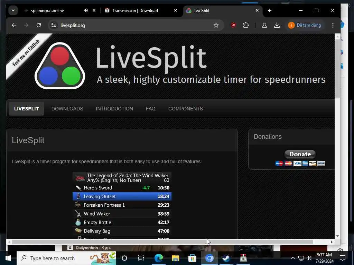Screen dimensions: 354x265
Task: Open network status tray icon
Action: [301, 258]
